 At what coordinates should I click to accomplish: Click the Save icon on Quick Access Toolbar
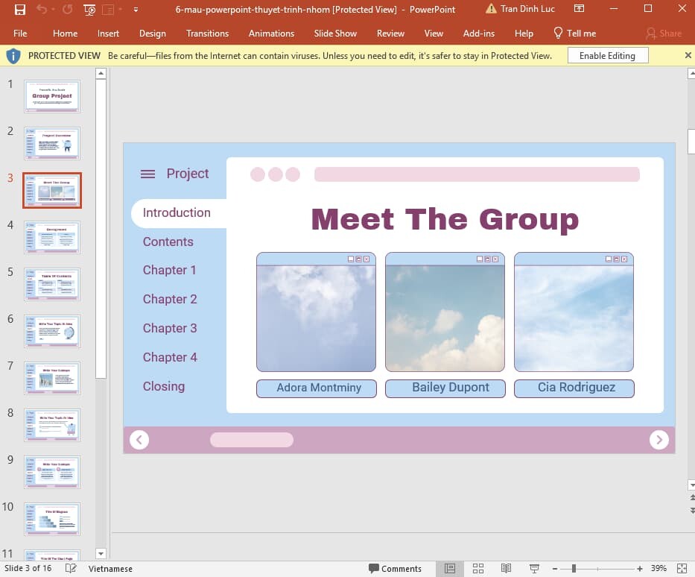[x=19, y=10]
